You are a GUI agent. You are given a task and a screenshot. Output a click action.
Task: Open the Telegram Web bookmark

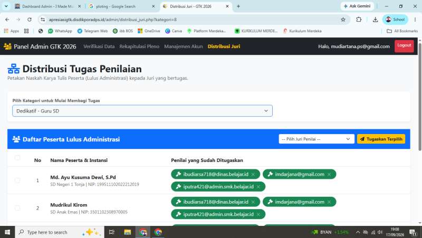tap(92, 31)
